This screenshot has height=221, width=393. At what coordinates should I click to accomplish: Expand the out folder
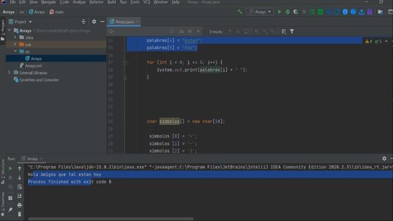click(x=15, y=44)
